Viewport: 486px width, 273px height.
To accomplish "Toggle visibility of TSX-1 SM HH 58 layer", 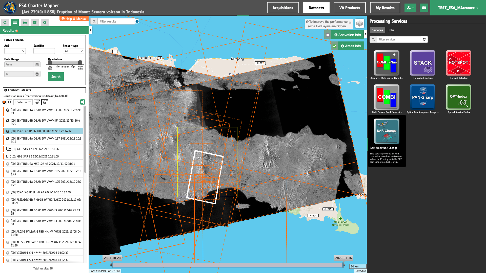I will point(8,131).
